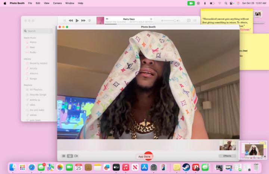The width and height of the screenshot is (269, 174).
Task: Switch to single still photo mode
Action: click(x=70, y=156)
